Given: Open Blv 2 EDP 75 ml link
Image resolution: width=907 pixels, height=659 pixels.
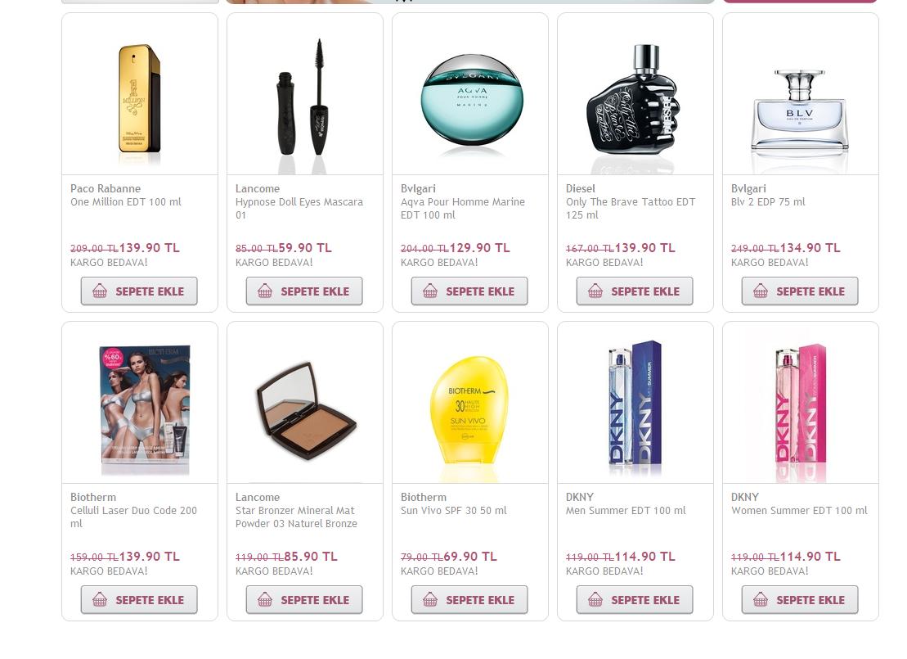Looking at the screenshot, I should tap(768, 202).
